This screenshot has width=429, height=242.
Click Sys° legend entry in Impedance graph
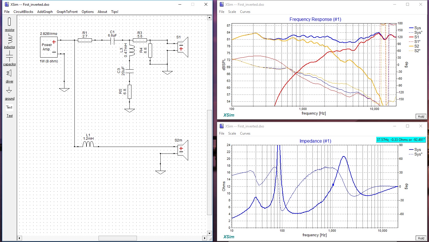click(416, 154)
